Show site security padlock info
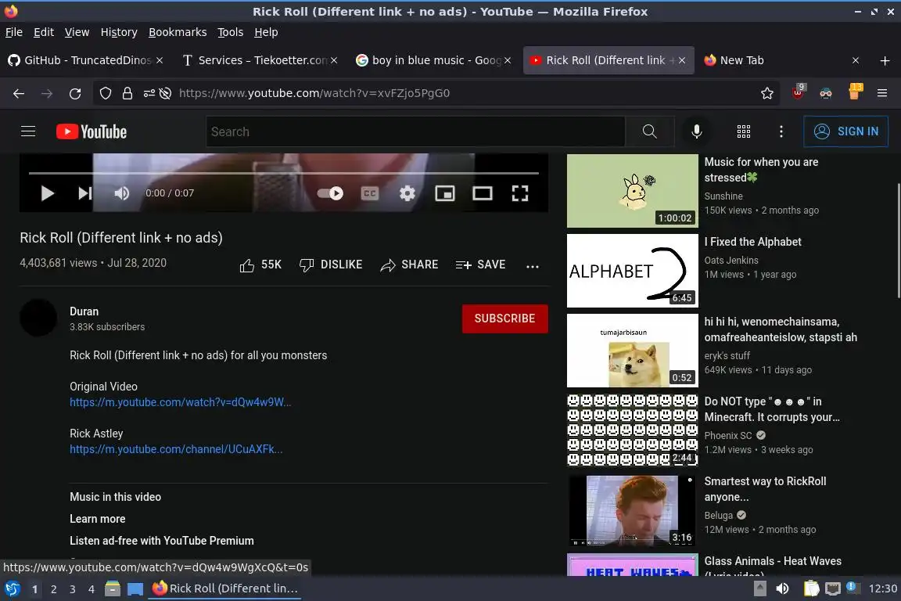The image size is (901, 601). 127,93
